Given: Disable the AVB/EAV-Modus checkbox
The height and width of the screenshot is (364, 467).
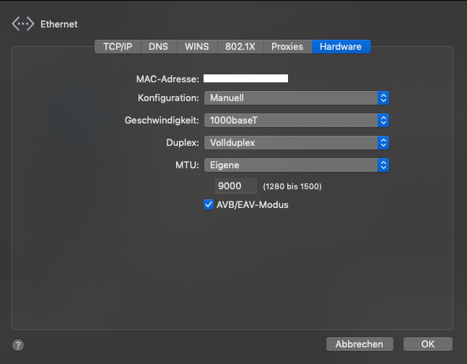Looking at the screenshot, I should click(x=209, y=204).
